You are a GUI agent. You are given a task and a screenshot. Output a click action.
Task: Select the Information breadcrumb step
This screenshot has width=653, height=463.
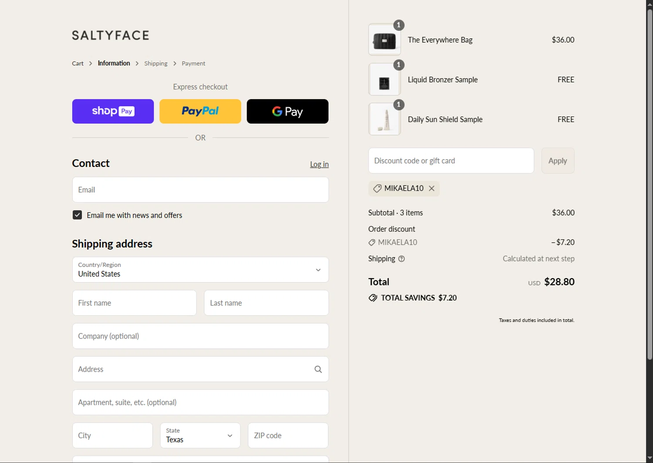click(114, 63)
